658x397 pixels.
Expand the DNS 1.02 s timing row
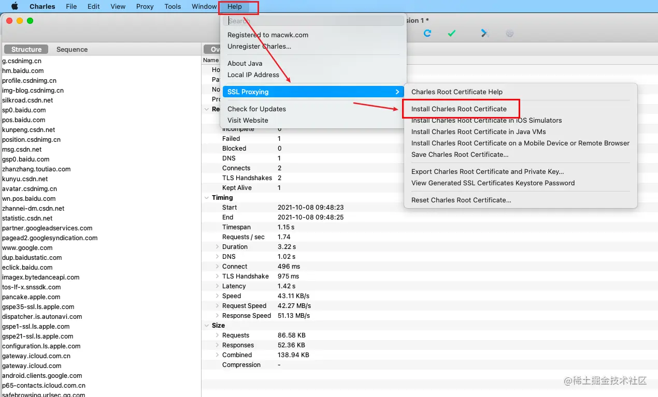218,257
